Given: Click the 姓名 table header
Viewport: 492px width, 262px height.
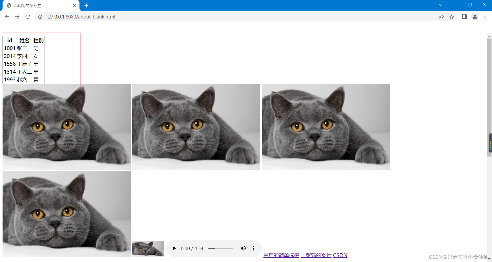Looking at the screenshot, I should 25,41.
